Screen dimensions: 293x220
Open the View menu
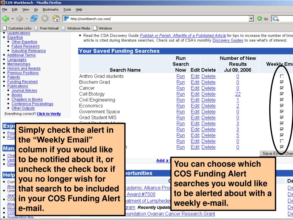pyautogui.click(x=26, y=9)
